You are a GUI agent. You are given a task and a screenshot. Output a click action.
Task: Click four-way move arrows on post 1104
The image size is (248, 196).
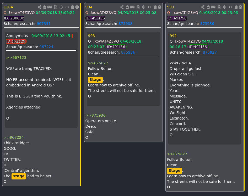(x=61, y=7)
